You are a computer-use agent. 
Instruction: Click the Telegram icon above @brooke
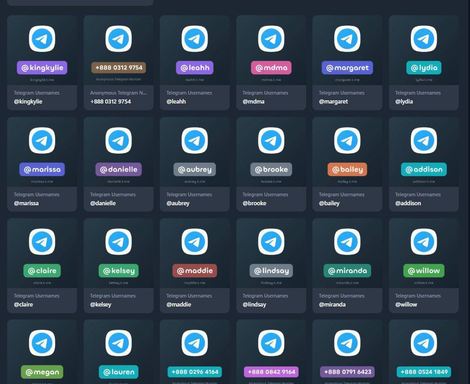[271, 140]
